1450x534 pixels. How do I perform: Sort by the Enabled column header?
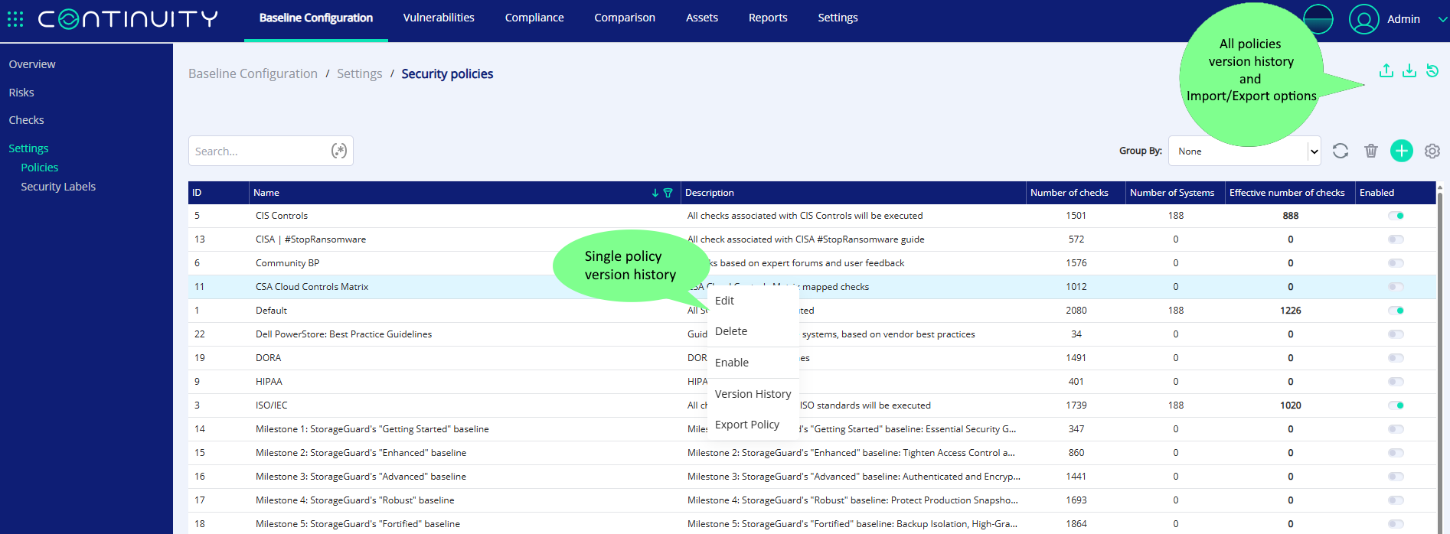click(x=1395, y=193)
